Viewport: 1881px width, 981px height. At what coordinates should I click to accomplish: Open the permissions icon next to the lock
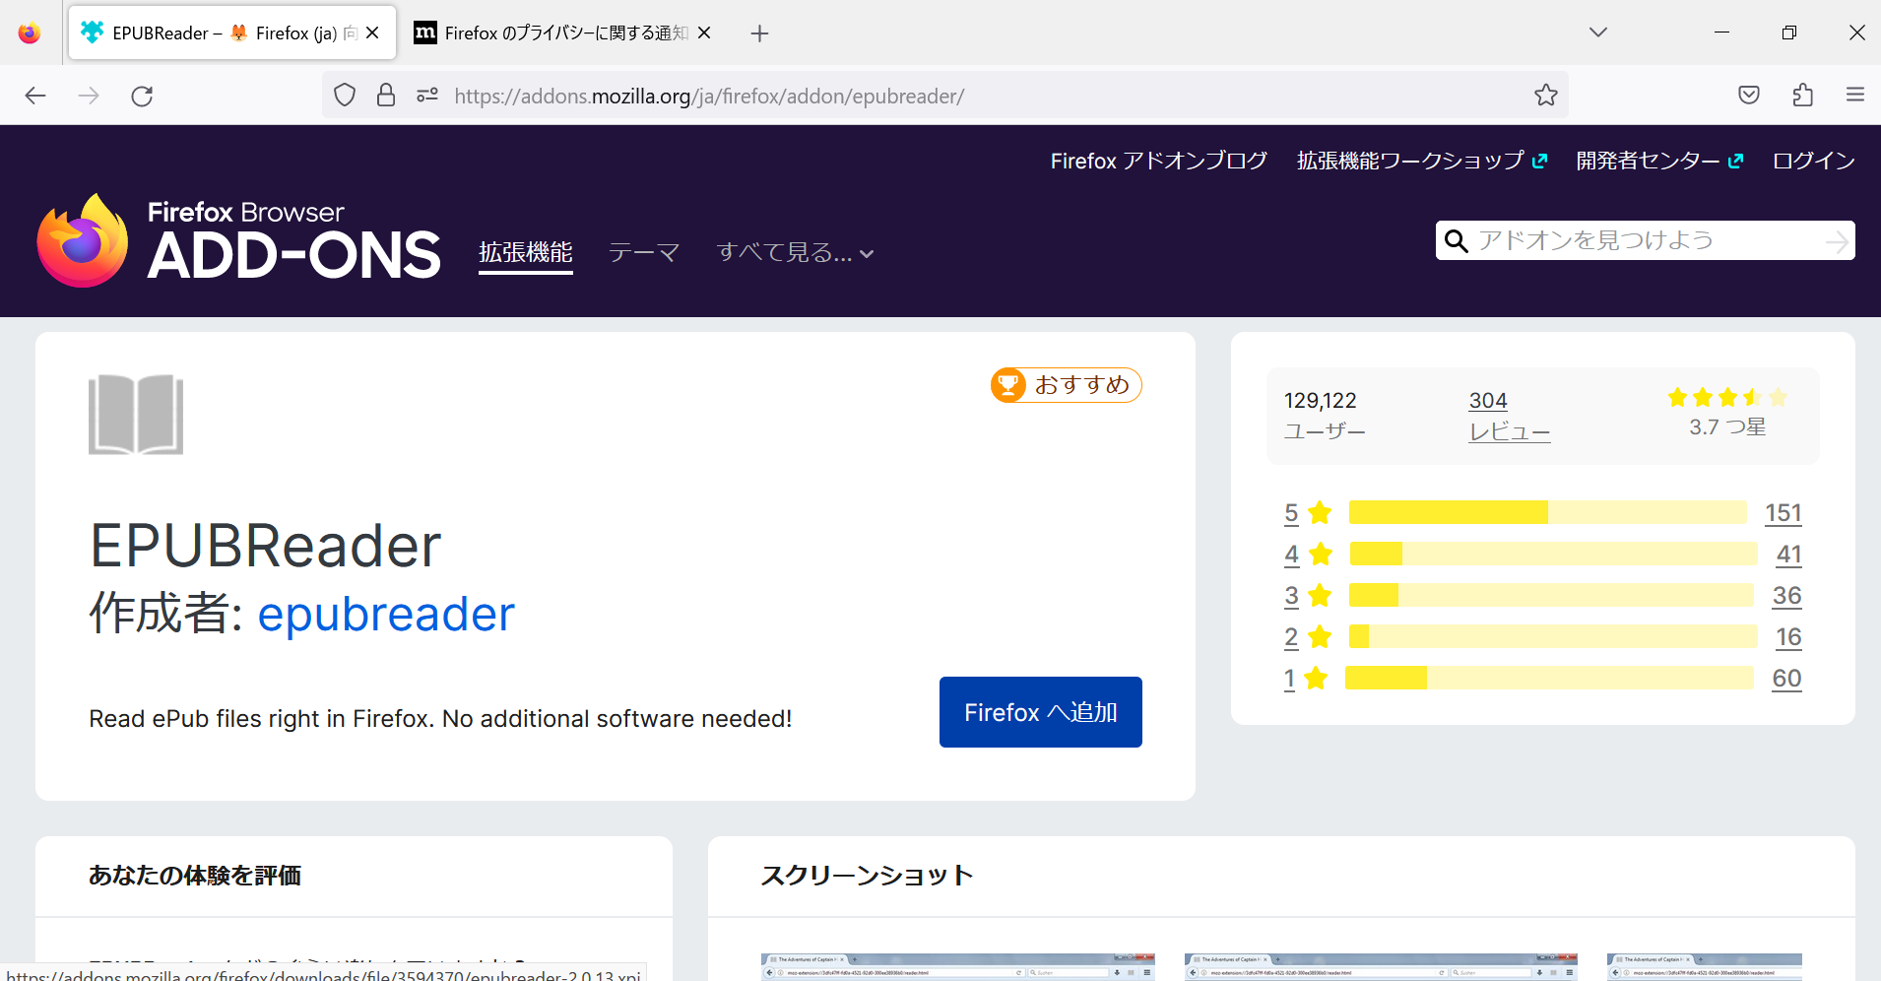point(426,95)
